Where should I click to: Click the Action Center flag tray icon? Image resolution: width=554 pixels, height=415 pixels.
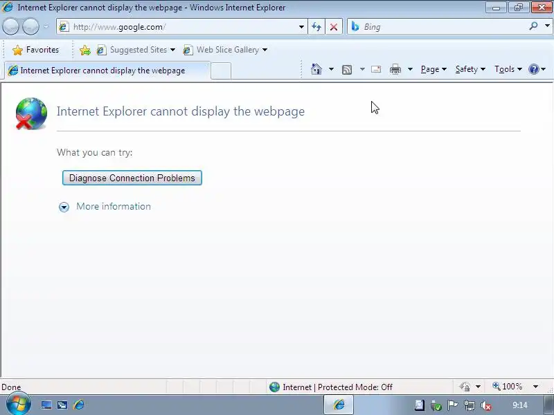click(x=452, y=405)
